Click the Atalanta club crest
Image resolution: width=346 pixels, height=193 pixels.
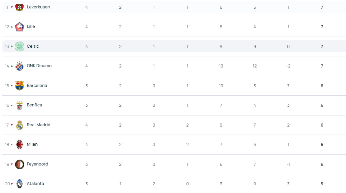[20, 184]
